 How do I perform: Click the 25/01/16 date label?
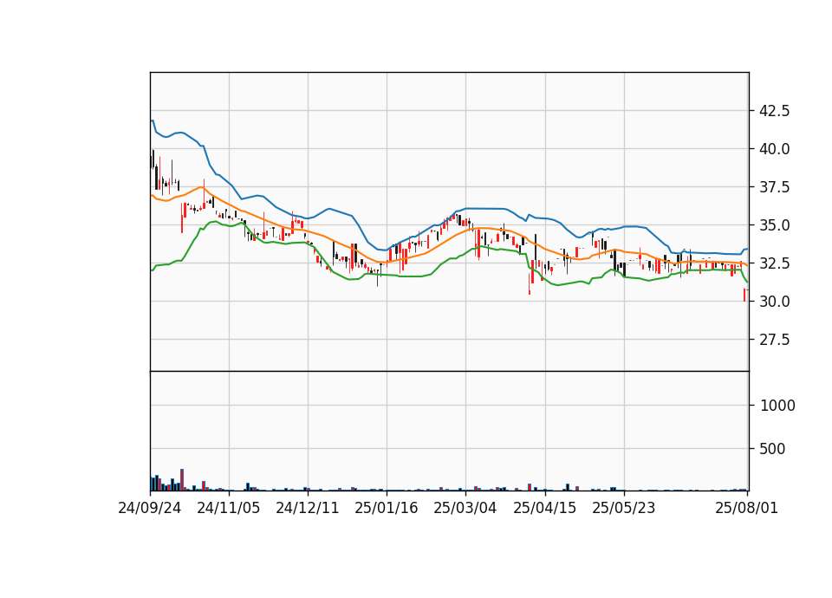tap(387, 508)
